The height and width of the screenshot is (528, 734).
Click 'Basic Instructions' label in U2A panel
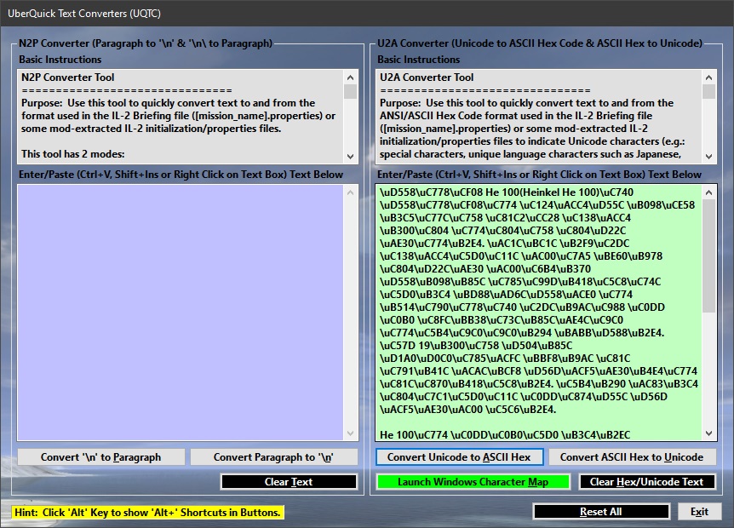pyautogui.click(x=418, y=60)
